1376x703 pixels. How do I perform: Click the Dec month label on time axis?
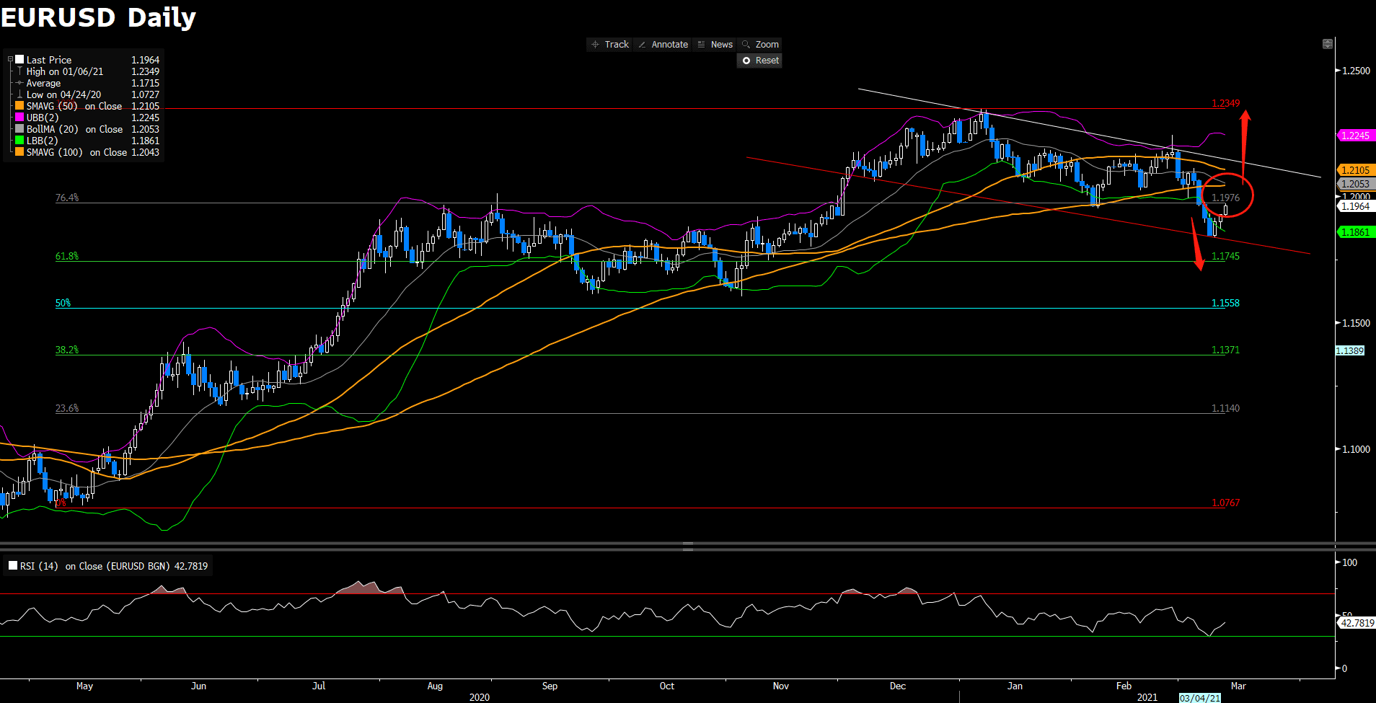[x=898, y=686]
